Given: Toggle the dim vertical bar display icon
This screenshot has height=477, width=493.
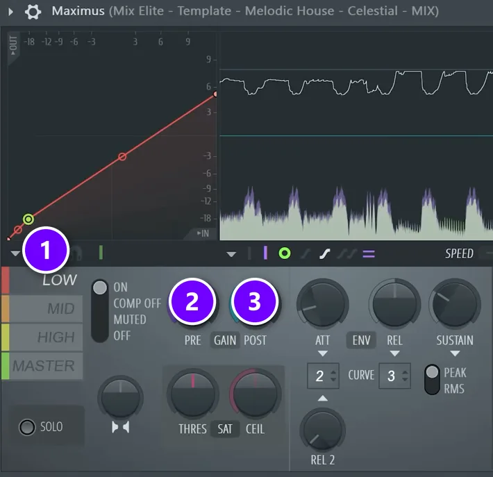Looking at the screenshot, I should pyautogui.click(x=249, y=253).
